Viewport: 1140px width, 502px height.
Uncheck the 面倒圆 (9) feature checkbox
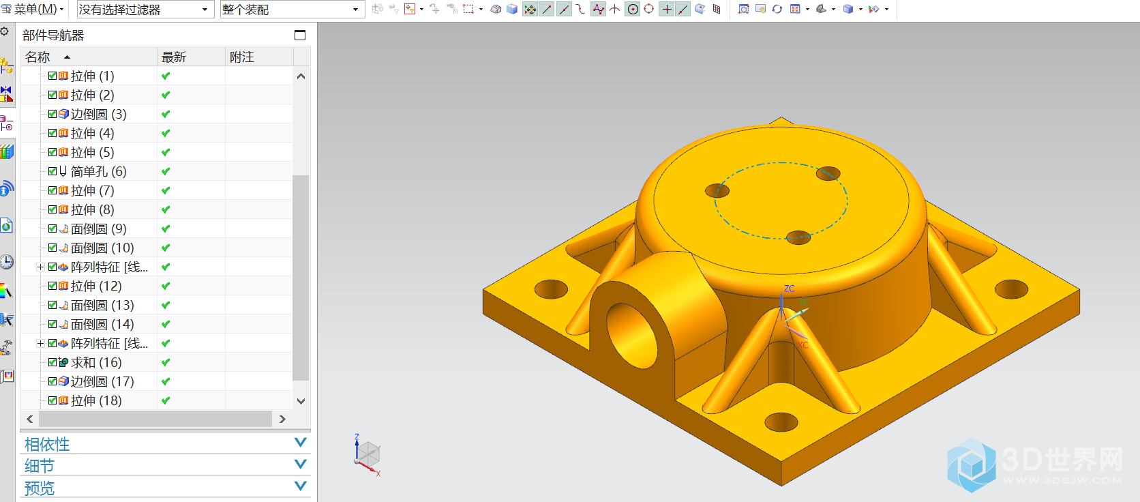pyautogui.click(x=52, y=228)
